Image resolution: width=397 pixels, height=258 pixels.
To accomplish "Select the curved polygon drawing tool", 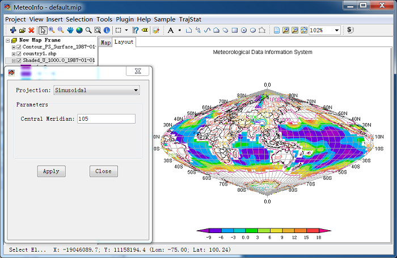I will [x=225, y=30].
